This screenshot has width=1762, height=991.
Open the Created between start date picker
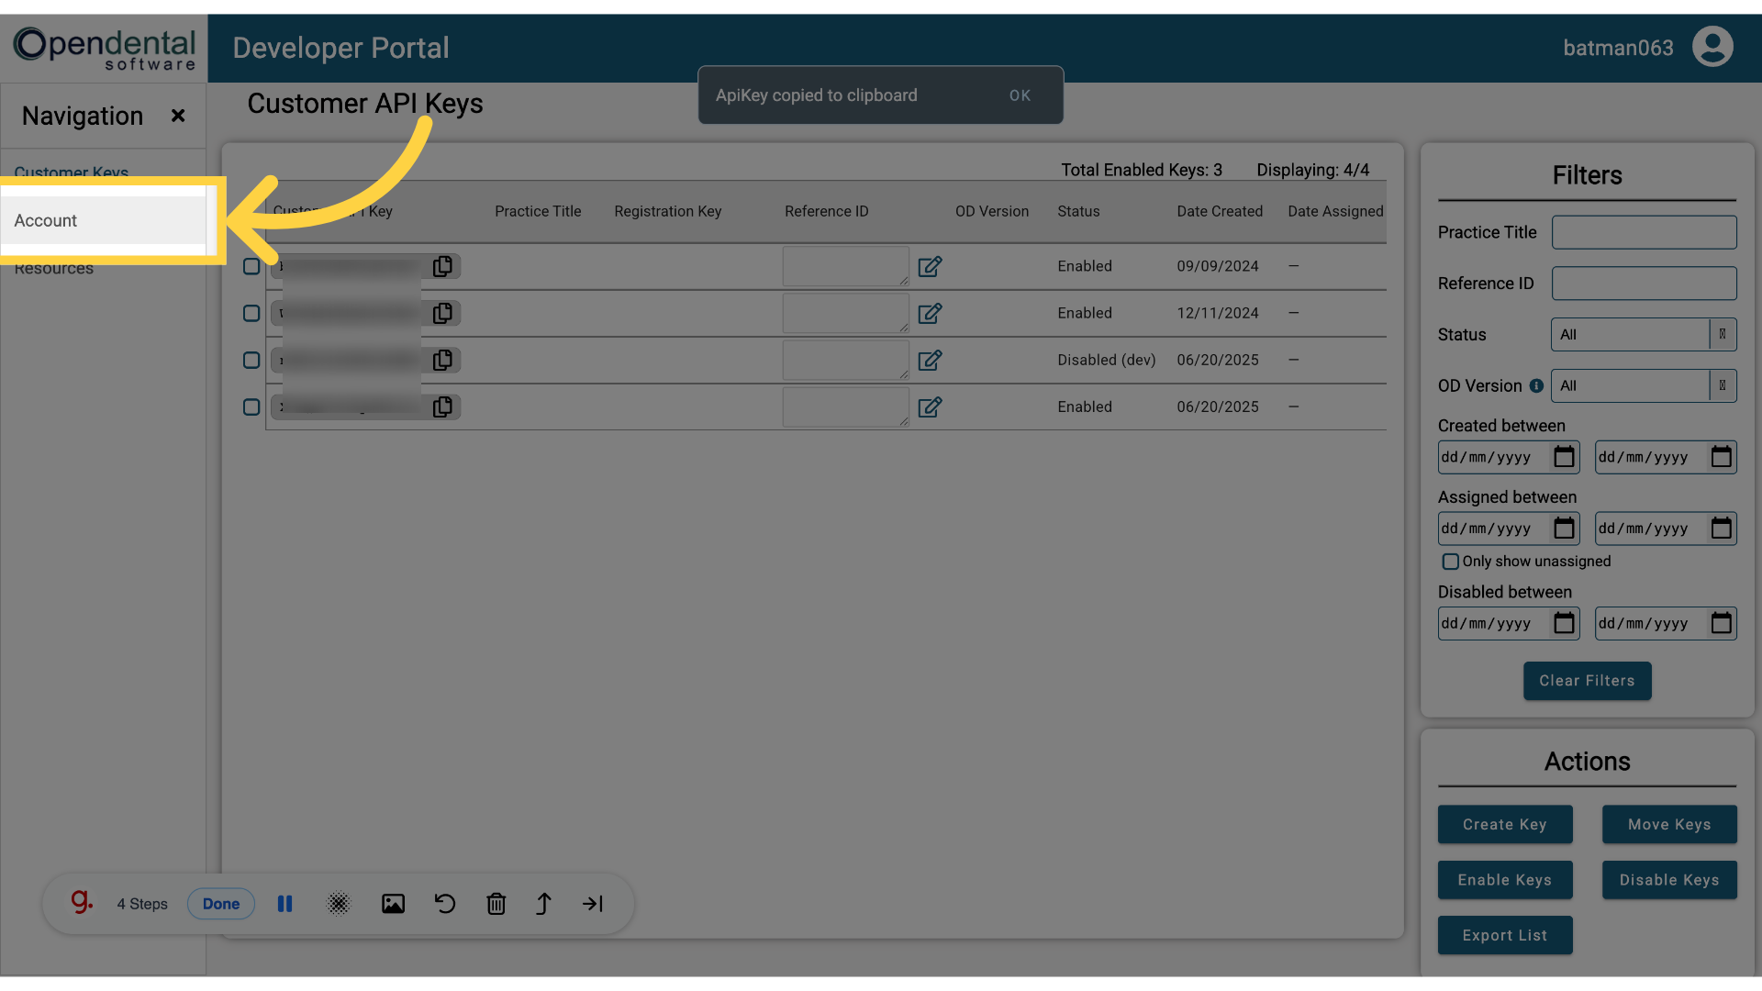(1565, 457)
